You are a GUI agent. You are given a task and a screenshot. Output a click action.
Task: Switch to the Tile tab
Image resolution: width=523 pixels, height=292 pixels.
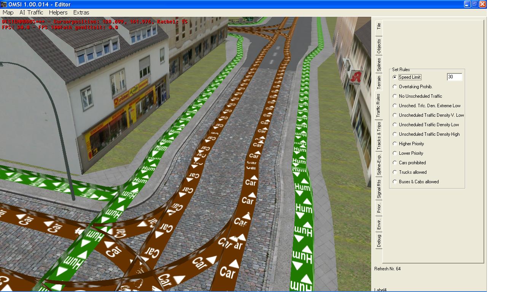[x=379, y=26]
